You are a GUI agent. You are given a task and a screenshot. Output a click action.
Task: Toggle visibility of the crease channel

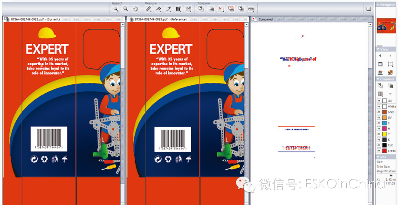coord(379,151)
